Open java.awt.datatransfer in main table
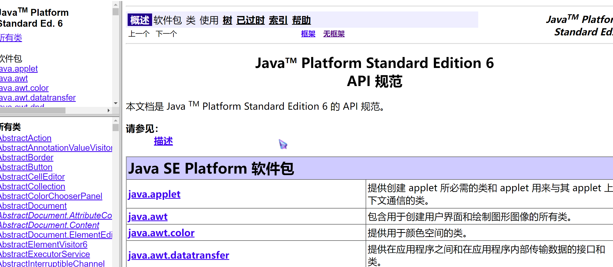This screenshot has height=267, width=613. [x=179, y=255]
